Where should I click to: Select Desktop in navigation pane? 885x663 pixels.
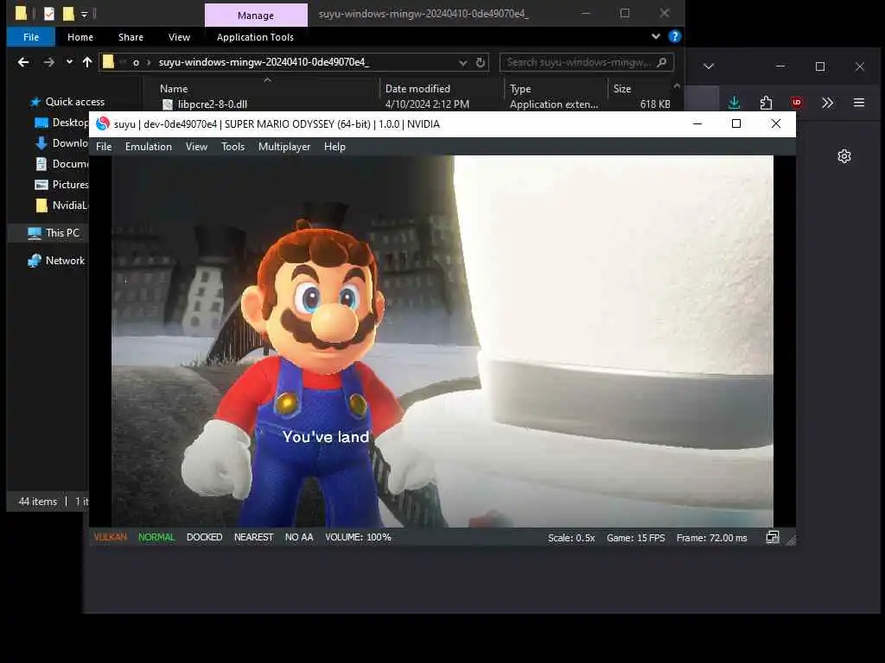[61, 123]
